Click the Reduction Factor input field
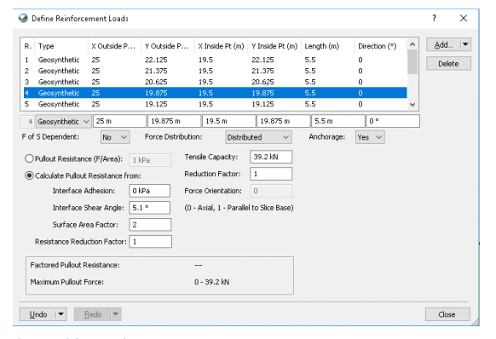 [271, 174]
